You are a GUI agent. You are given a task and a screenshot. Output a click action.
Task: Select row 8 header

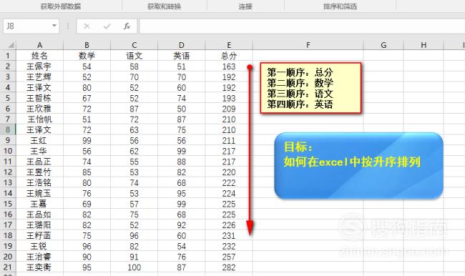(x=8, y=130)
